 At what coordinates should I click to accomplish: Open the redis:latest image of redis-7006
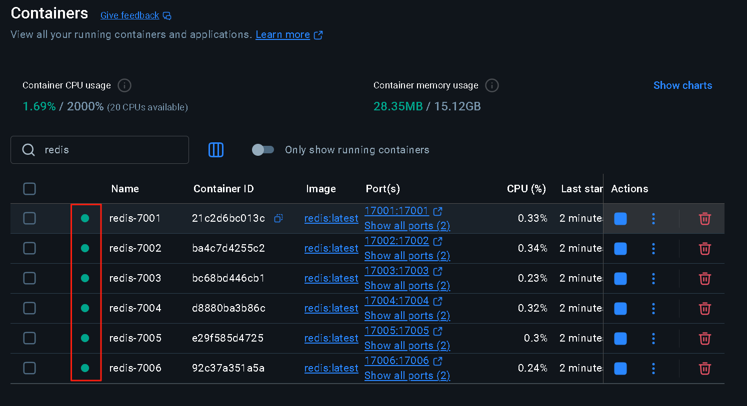pyautogui.click(x=331, y=368)
